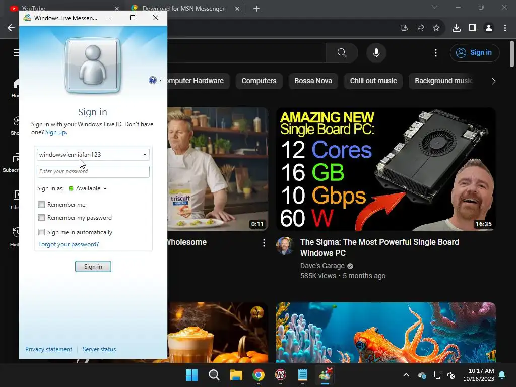This screenshot has height=387, width=516.
Task: Show more filter chips with right arrow
Action: click(493, 81)
